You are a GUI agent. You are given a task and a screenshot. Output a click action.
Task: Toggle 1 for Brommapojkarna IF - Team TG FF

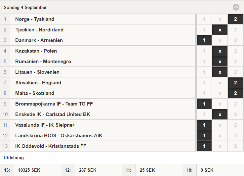[x=204, y=104]
